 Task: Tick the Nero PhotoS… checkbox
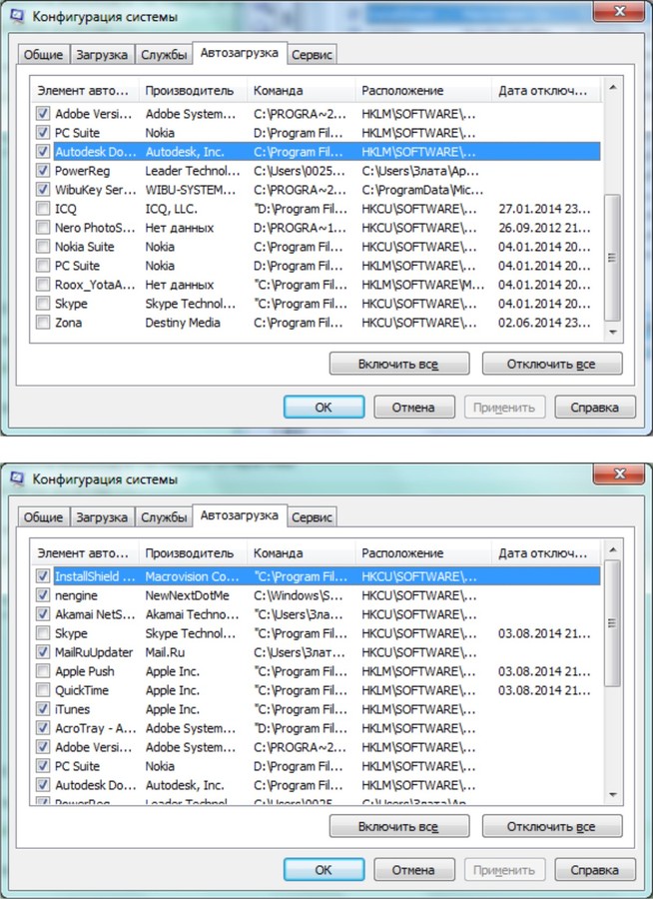point(43,227)
